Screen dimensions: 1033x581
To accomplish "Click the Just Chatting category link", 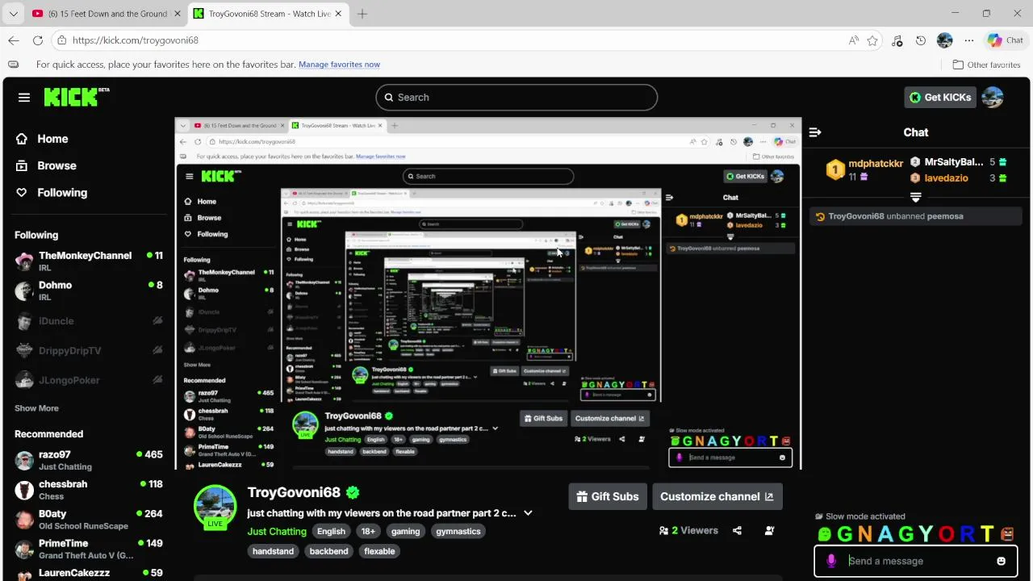I will pos(277,531).
